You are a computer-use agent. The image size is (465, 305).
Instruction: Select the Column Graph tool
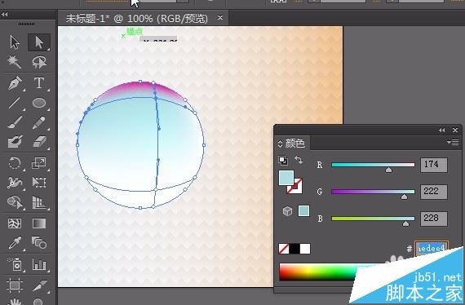(39, 263)
